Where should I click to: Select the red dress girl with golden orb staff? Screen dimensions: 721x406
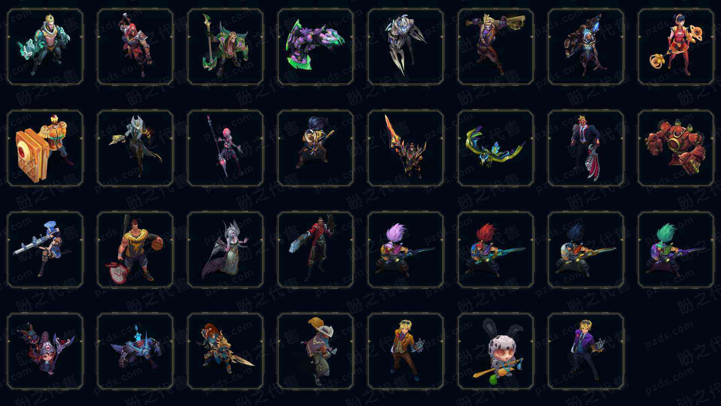(676, 47)
